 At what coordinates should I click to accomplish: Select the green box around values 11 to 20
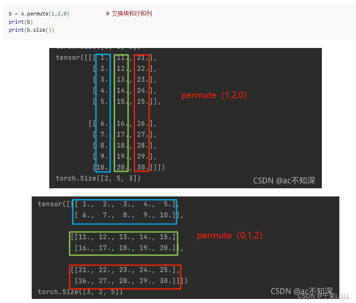(124, 243)
